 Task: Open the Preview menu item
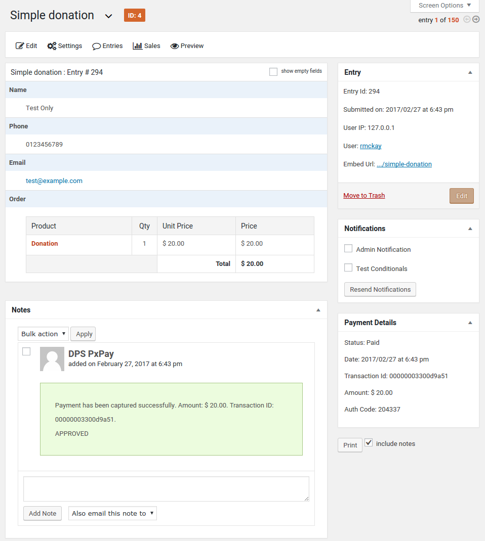(187, 46)
